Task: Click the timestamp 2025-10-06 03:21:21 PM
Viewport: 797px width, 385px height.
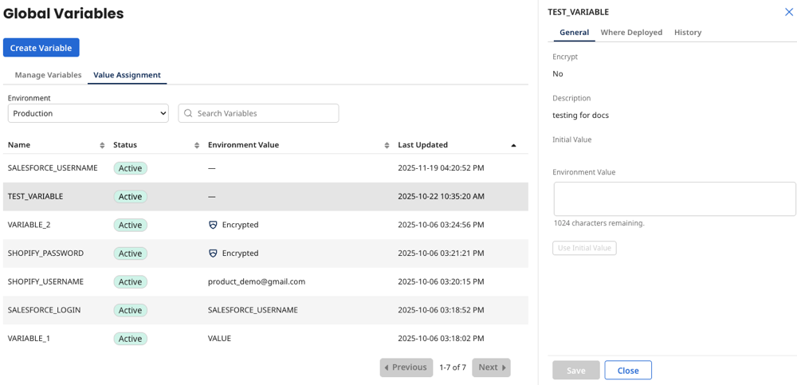Action: 442,253
